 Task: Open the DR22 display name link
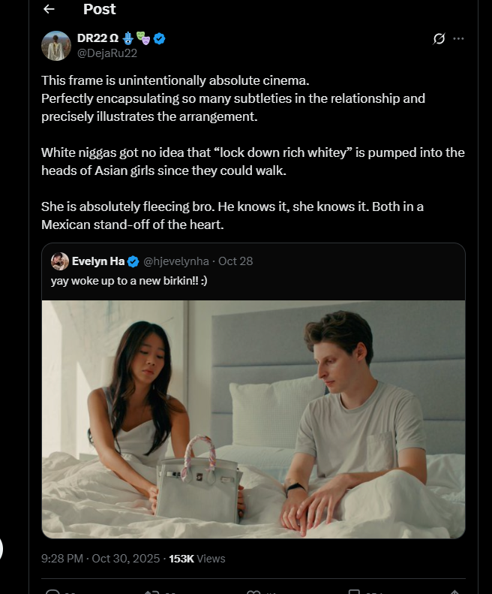click(97, 38)
